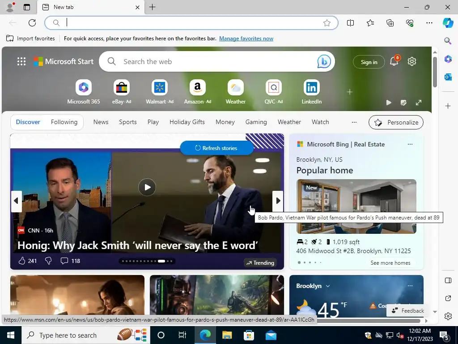This screenshot has width=458, height=344.
Task: Open the notifications bell
Action: pyautogui.click(x=394, y=61)
